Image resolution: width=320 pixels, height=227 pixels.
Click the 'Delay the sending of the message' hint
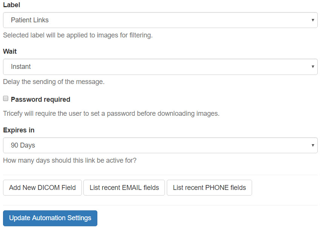pos(54,81)
